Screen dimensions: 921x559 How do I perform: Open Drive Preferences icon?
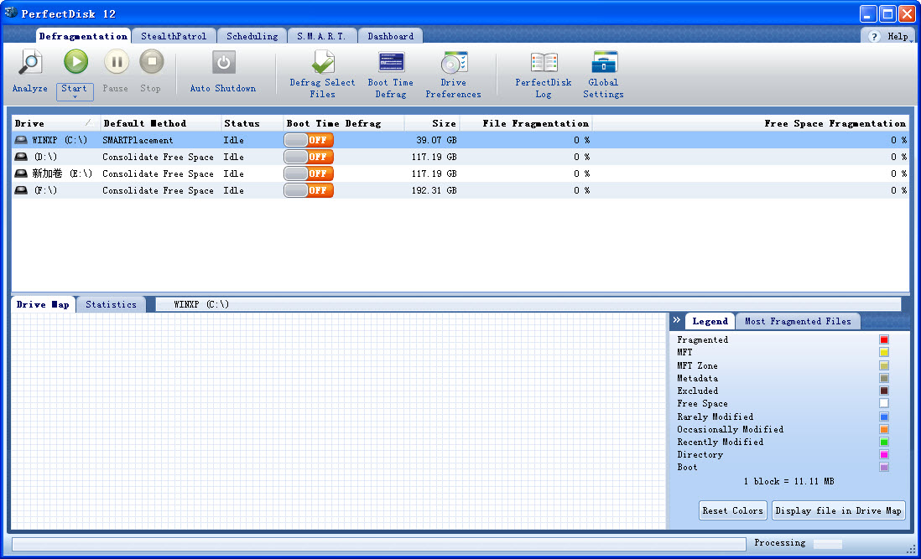point(454,63)
